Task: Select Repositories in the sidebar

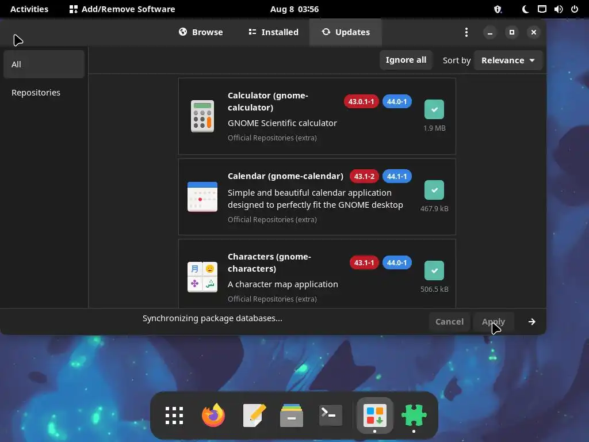Action: coord(44,93)
